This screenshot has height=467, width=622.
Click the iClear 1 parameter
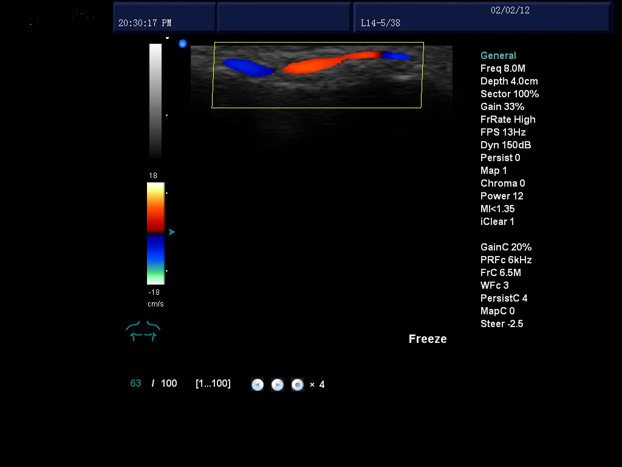pyautogui.click(x=497, y=221)
